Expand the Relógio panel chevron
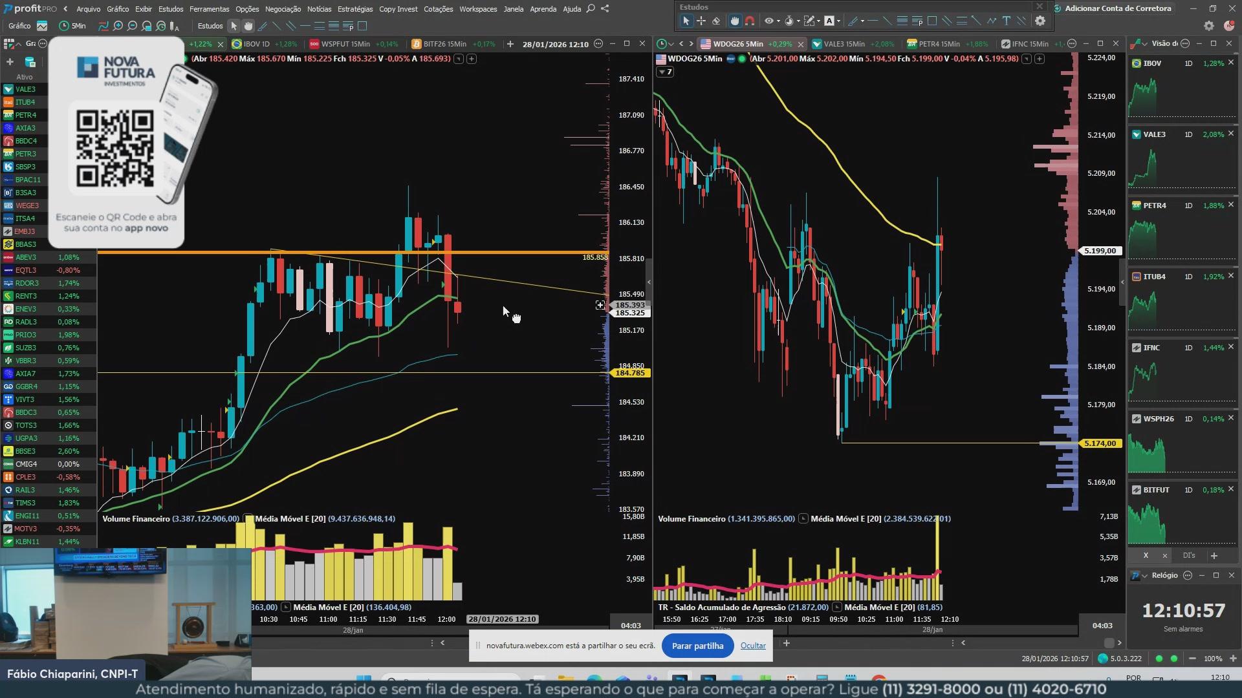This screenshot has width=1242, height=698. point(1145,575)
